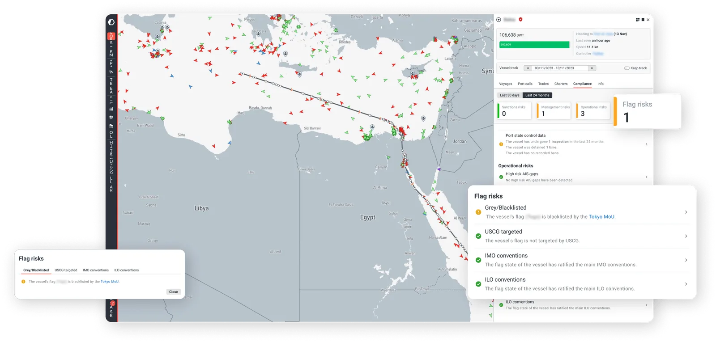Toggle the Keep track switch
The height and width of the screenshot is (342, 716).
[x=626, y=68]
